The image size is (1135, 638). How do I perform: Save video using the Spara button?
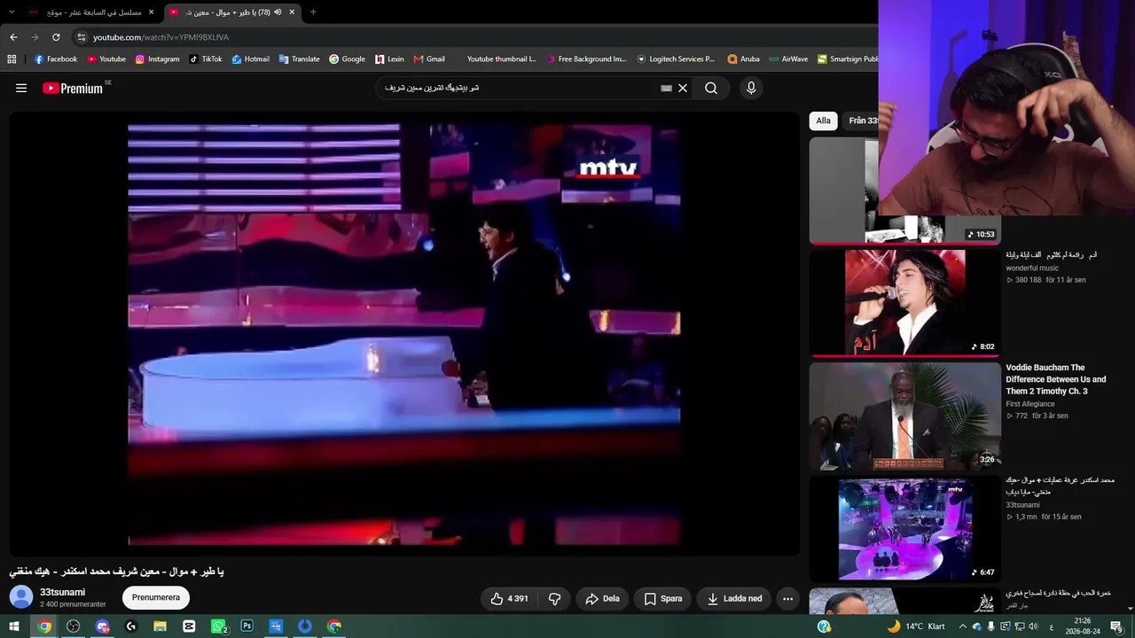(x=663, y=599)
